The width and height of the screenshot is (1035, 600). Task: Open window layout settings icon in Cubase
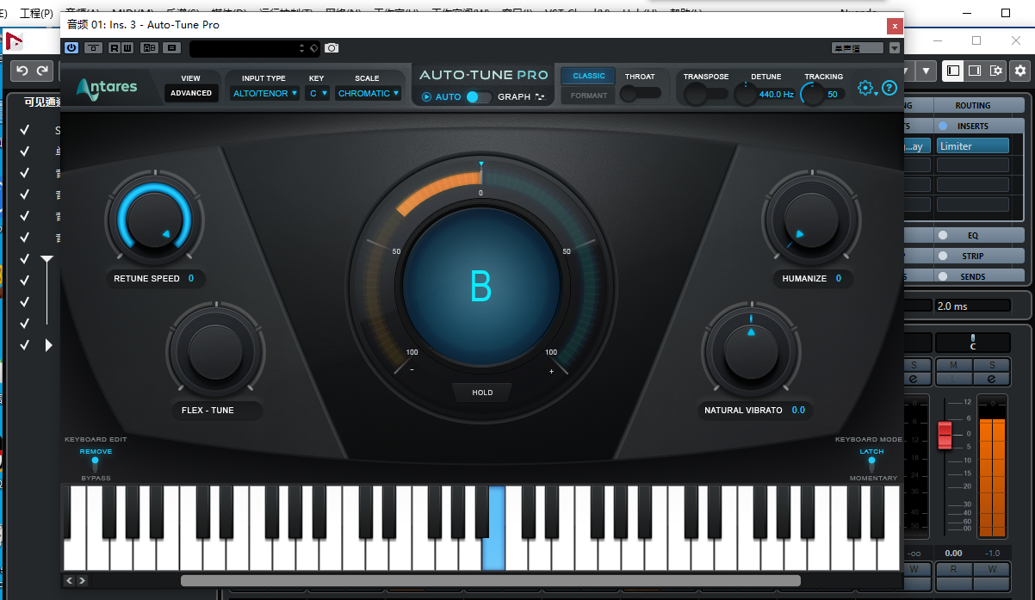(996, 71)
